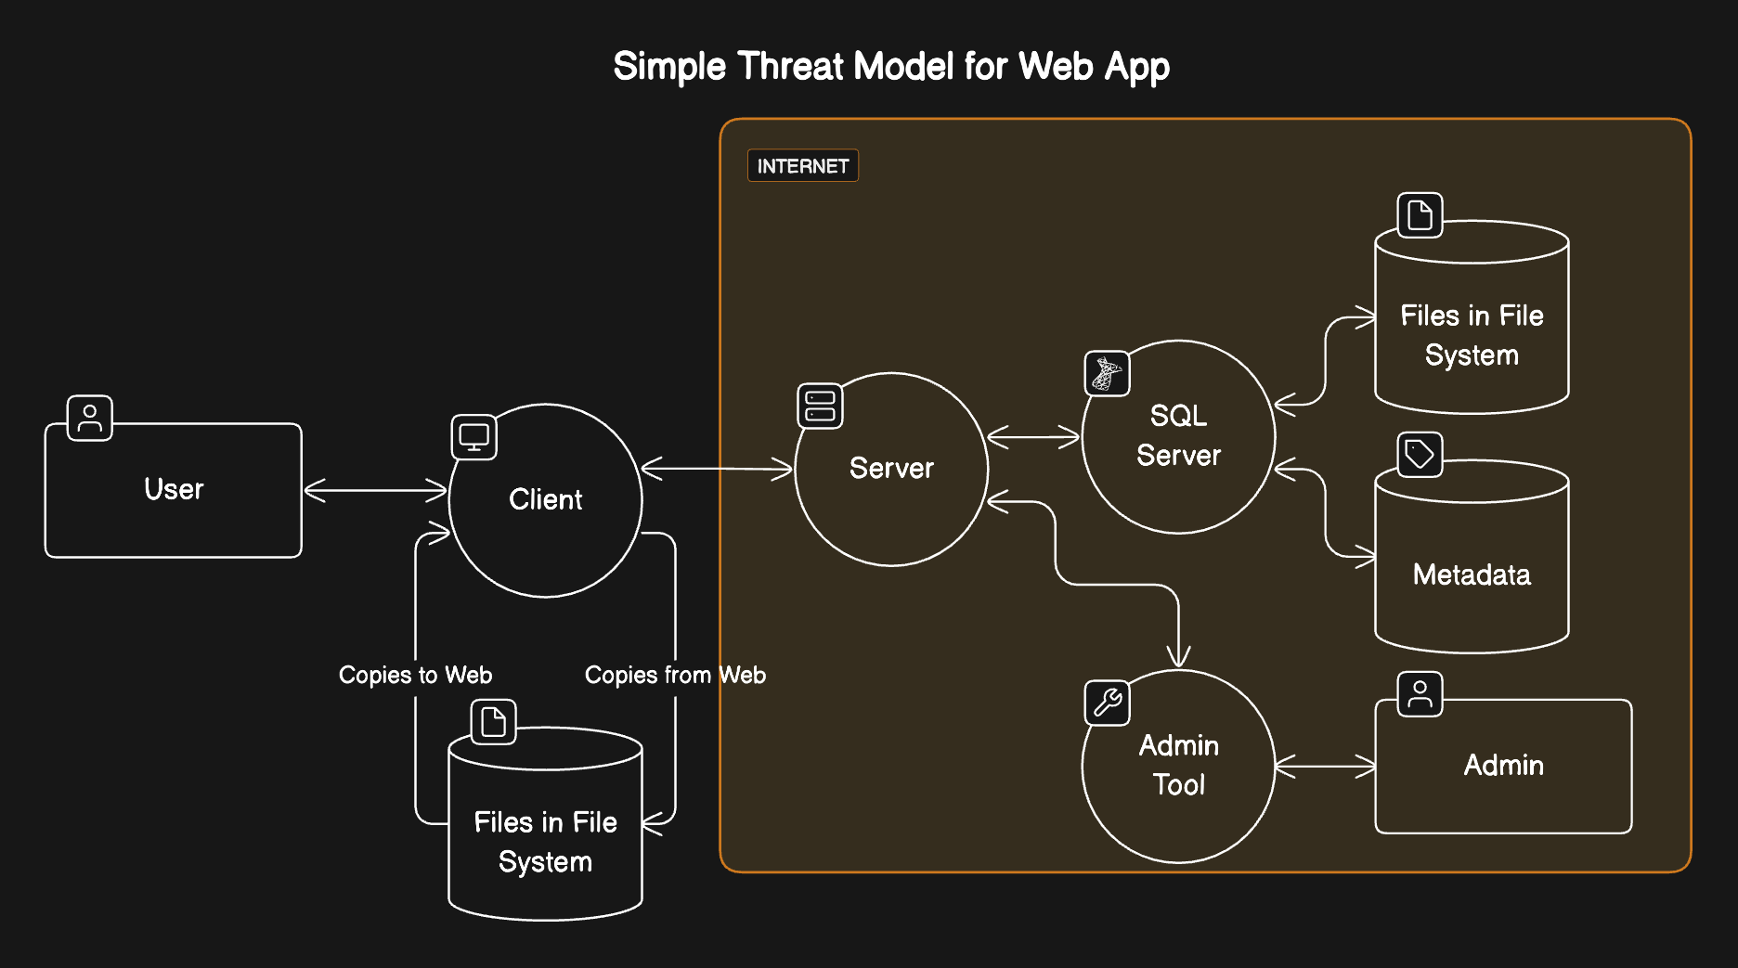The height and width of the screenshot is (968, 1738).
Task: Select the SQL Server circle node
Action: 1179,436
